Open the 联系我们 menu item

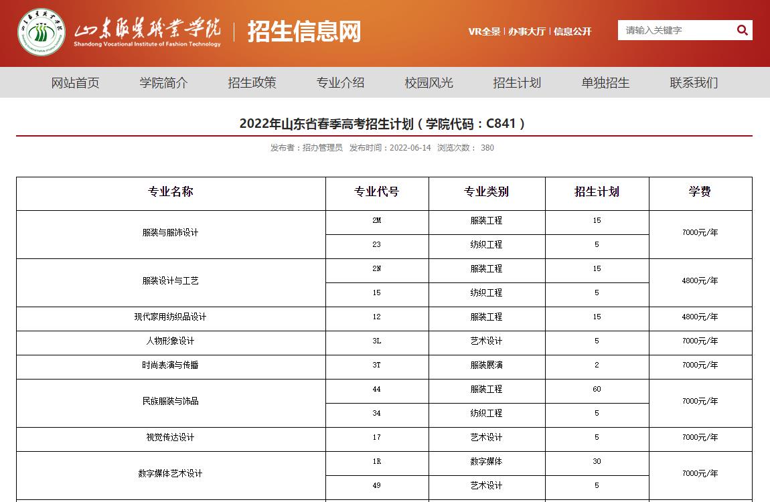(694, 82)
